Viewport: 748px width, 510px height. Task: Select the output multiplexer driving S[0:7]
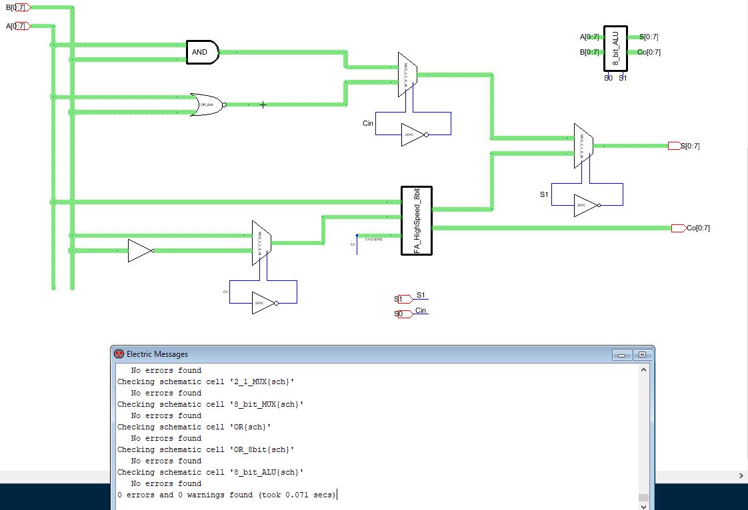click(x=583, y=145)
